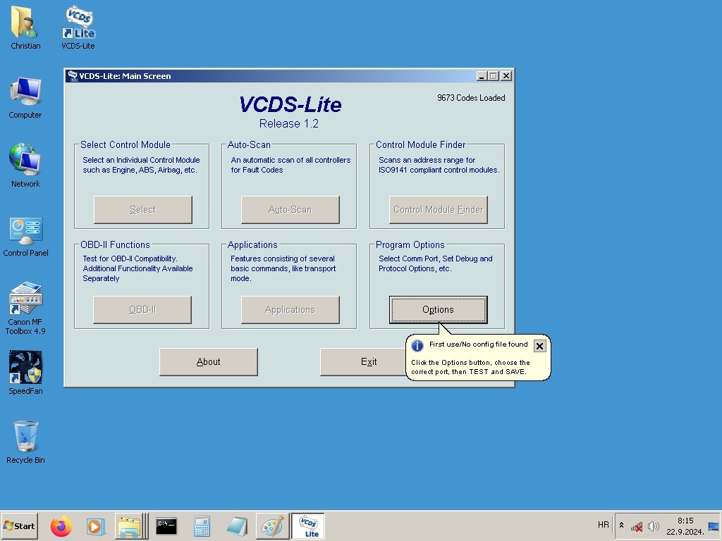Minimize the VCDS-Lite window
This screenshot has height=541, width=722.
tap(481, 76)
